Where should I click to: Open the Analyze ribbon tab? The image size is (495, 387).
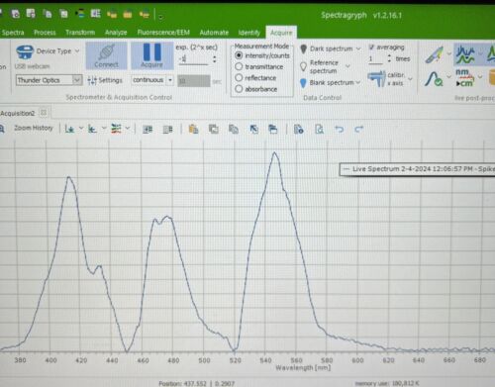point(116,33)
